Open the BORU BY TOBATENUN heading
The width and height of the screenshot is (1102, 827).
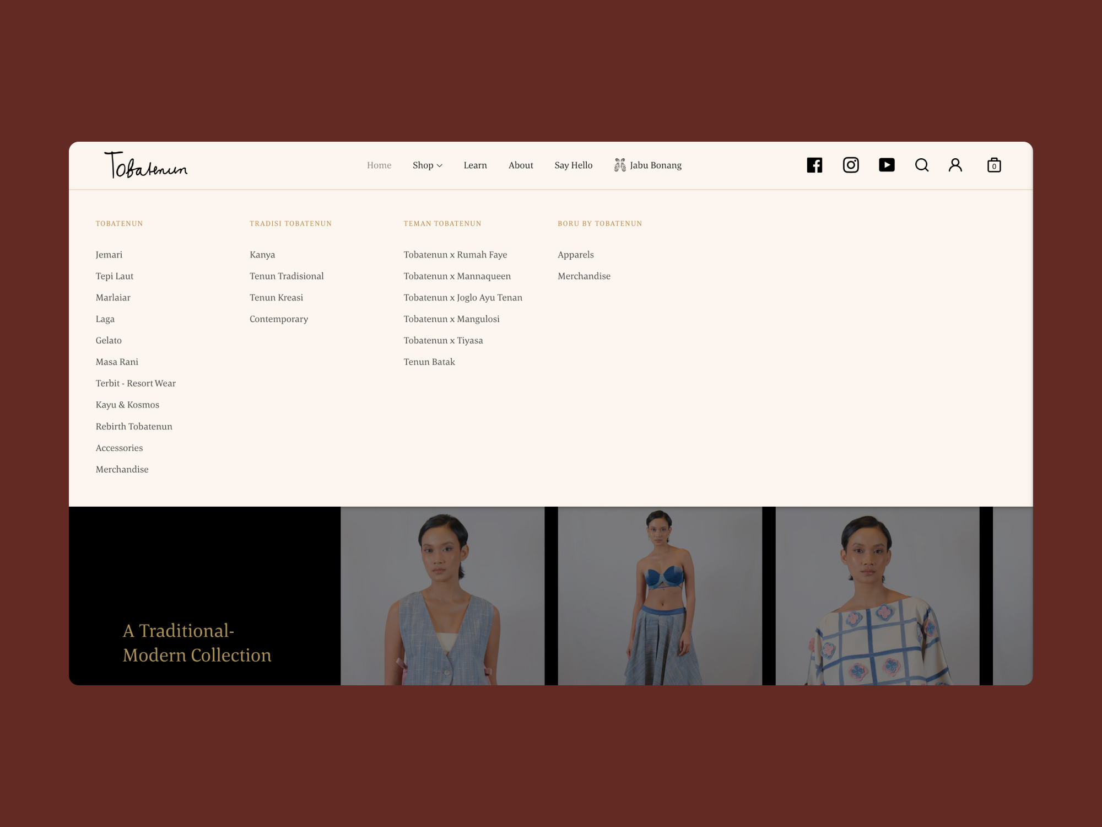pyautogui.click(x=599, y=223)
